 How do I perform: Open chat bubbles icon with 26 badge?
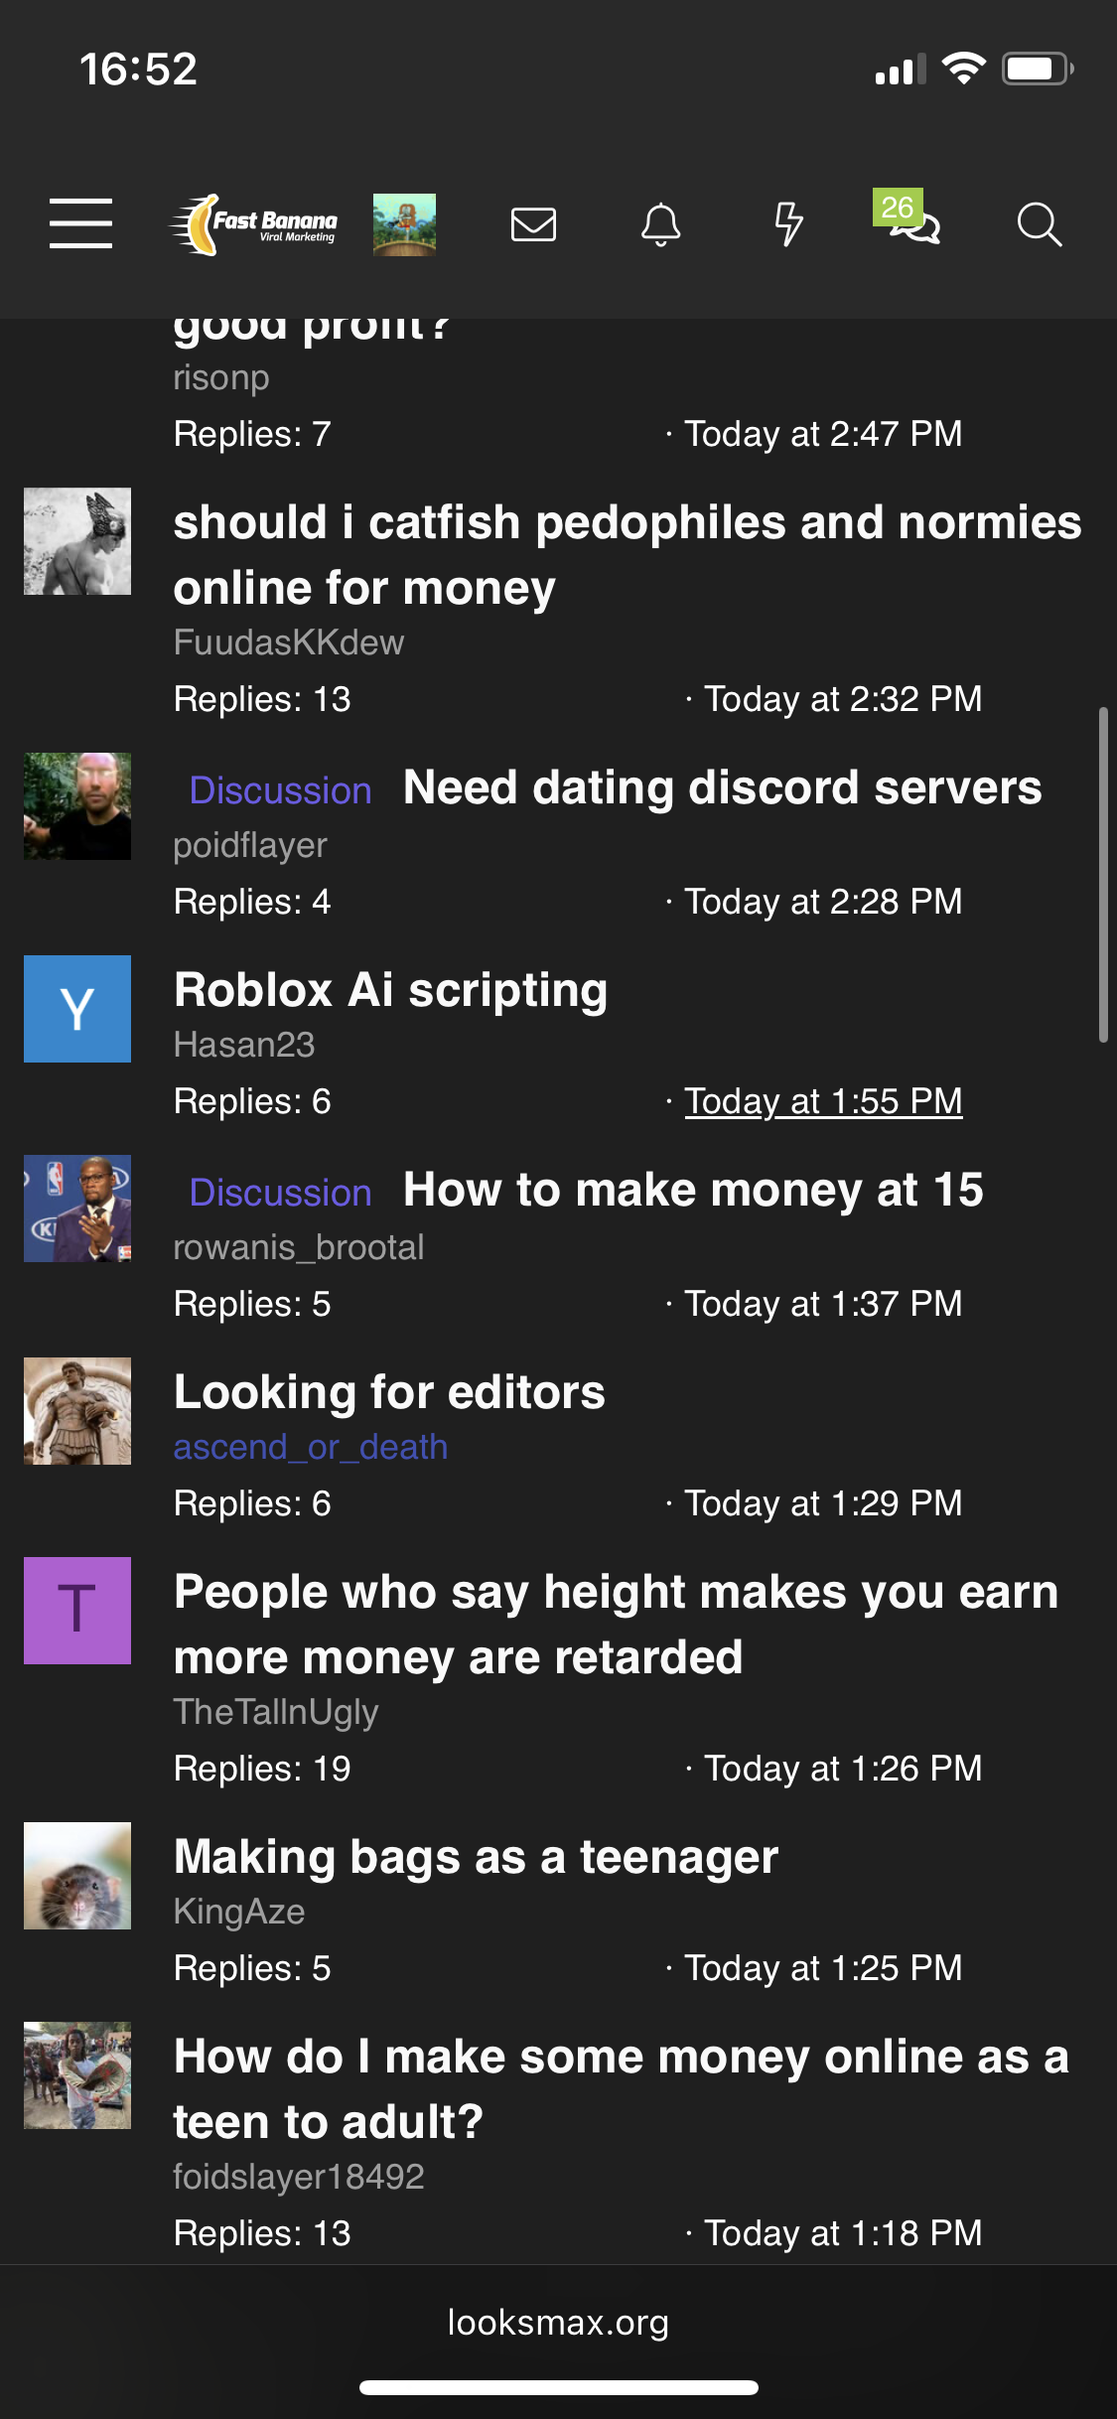tap(912, 222)
